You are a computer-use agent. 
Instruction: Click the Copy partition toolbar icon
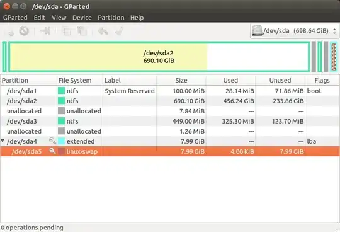(x=66, y=31)
